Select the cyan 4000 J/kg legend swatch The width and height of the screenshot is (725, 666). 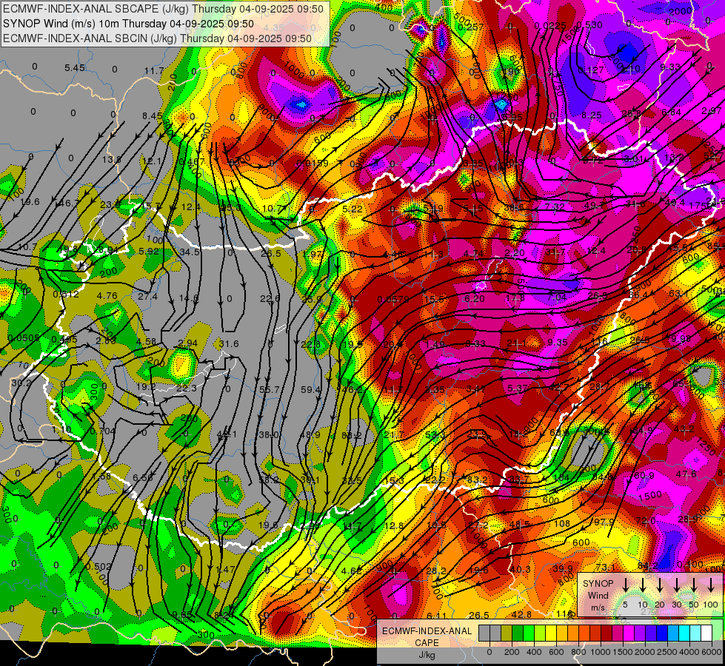(x=684, y=633)
